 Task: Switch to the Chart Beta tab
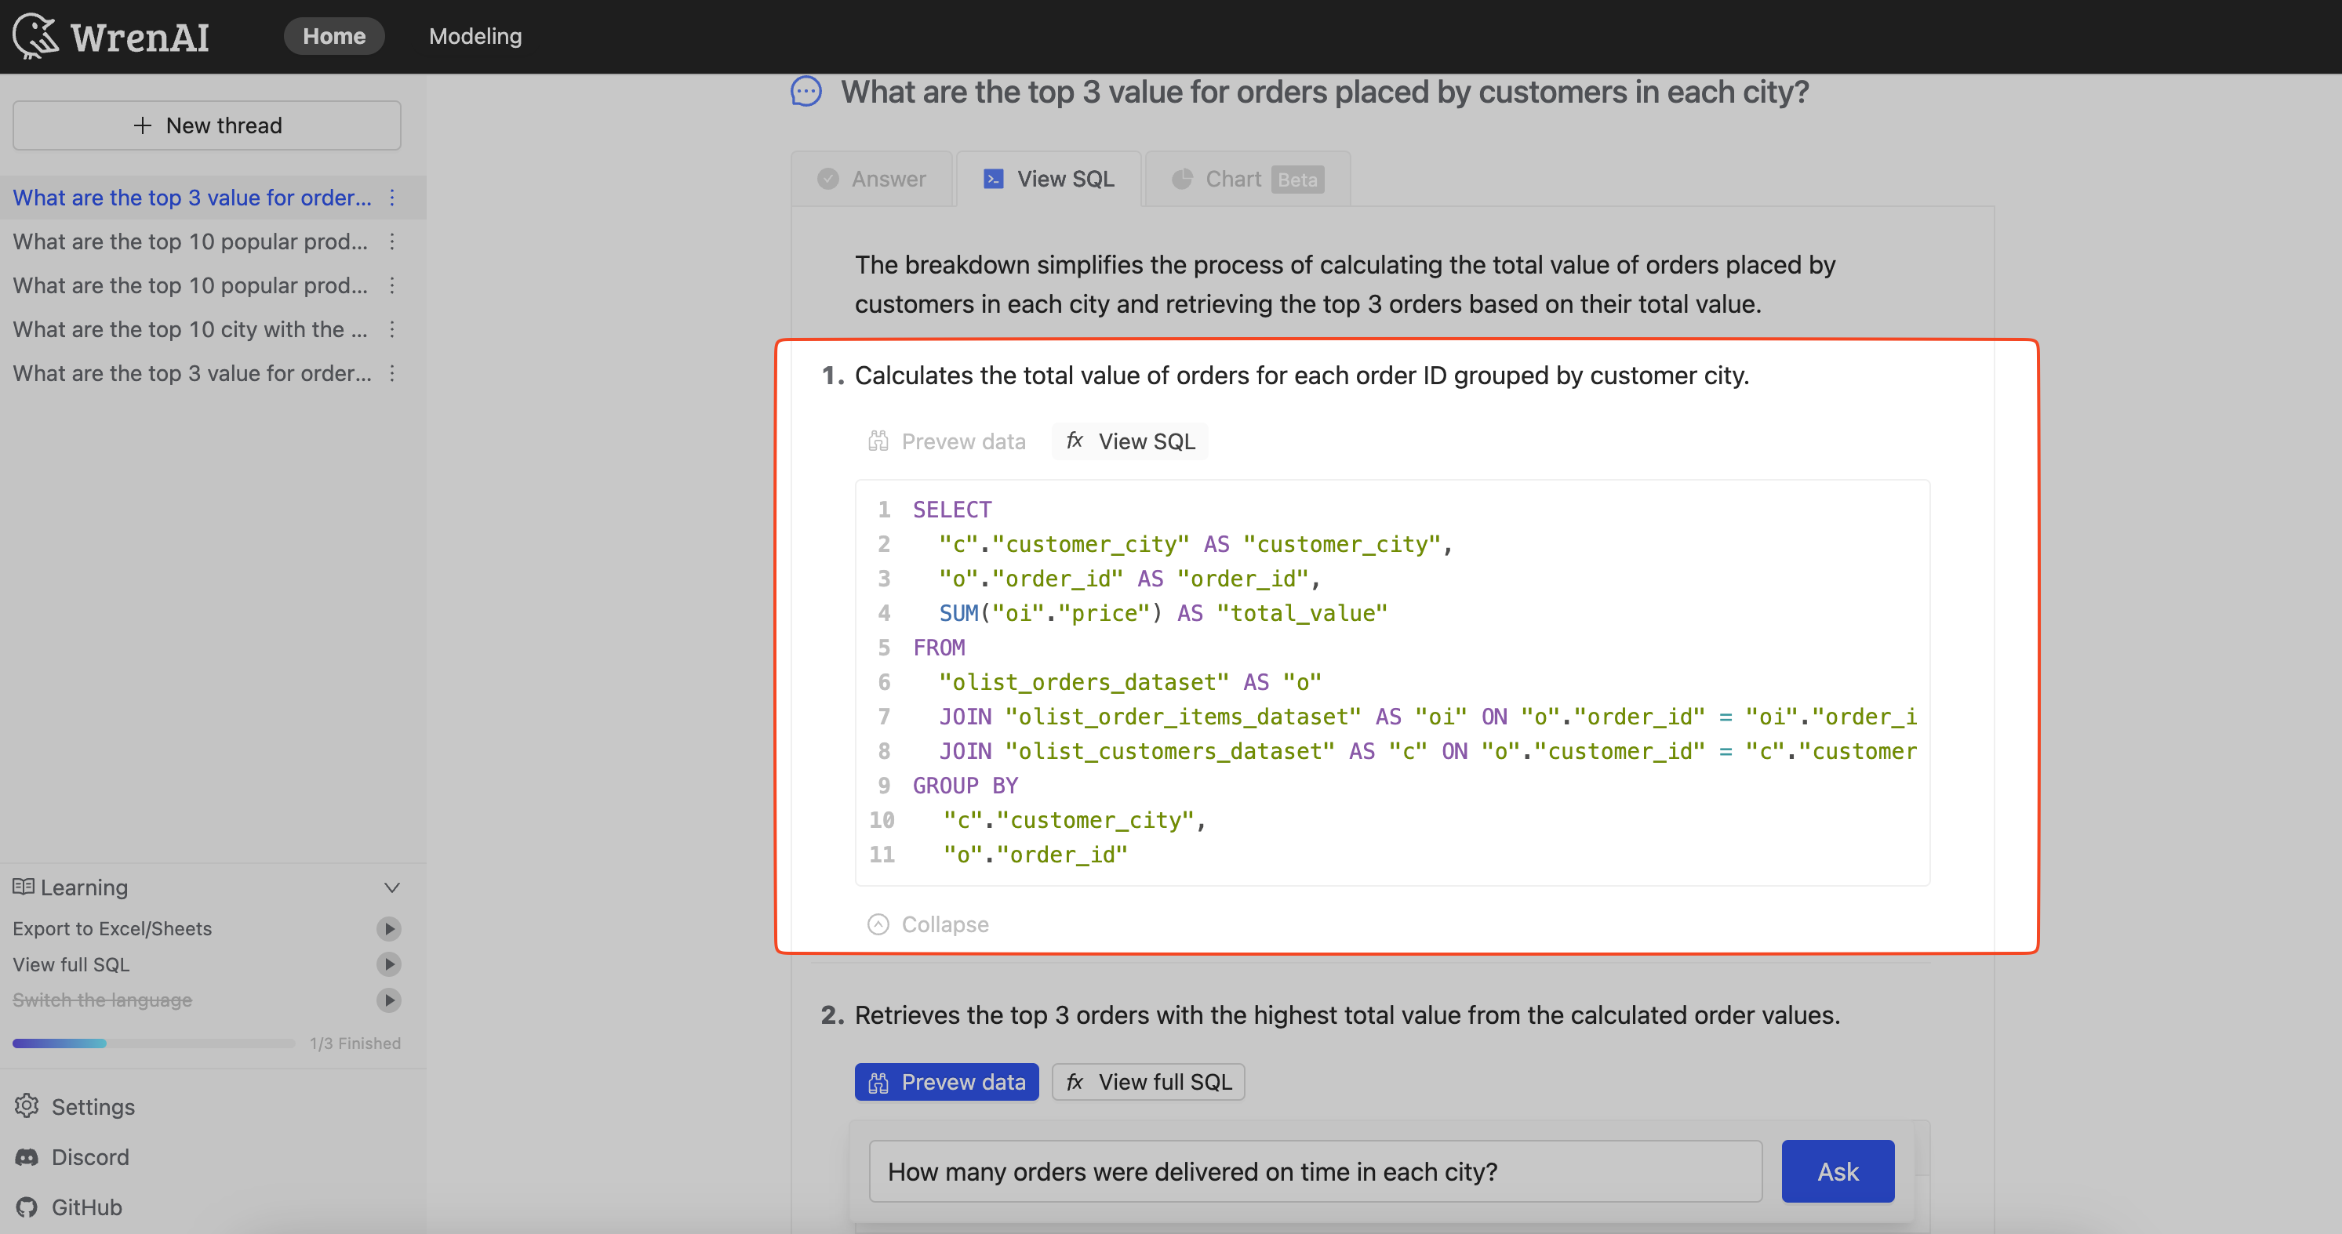(x=1247, y=179)
